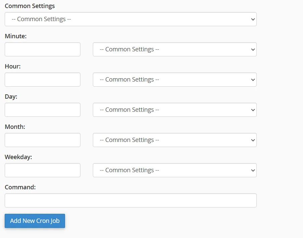Click the Day: field label

[x=11, y=97]
